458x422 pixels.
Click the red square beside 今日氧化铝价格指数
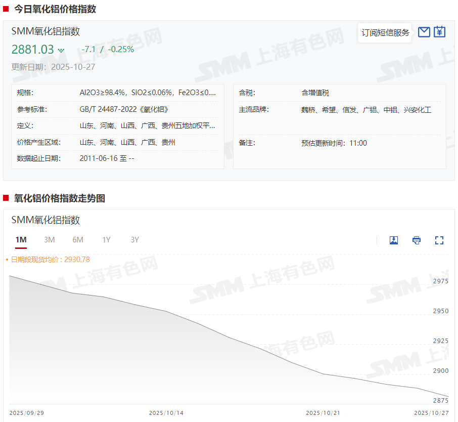(6, 9)
